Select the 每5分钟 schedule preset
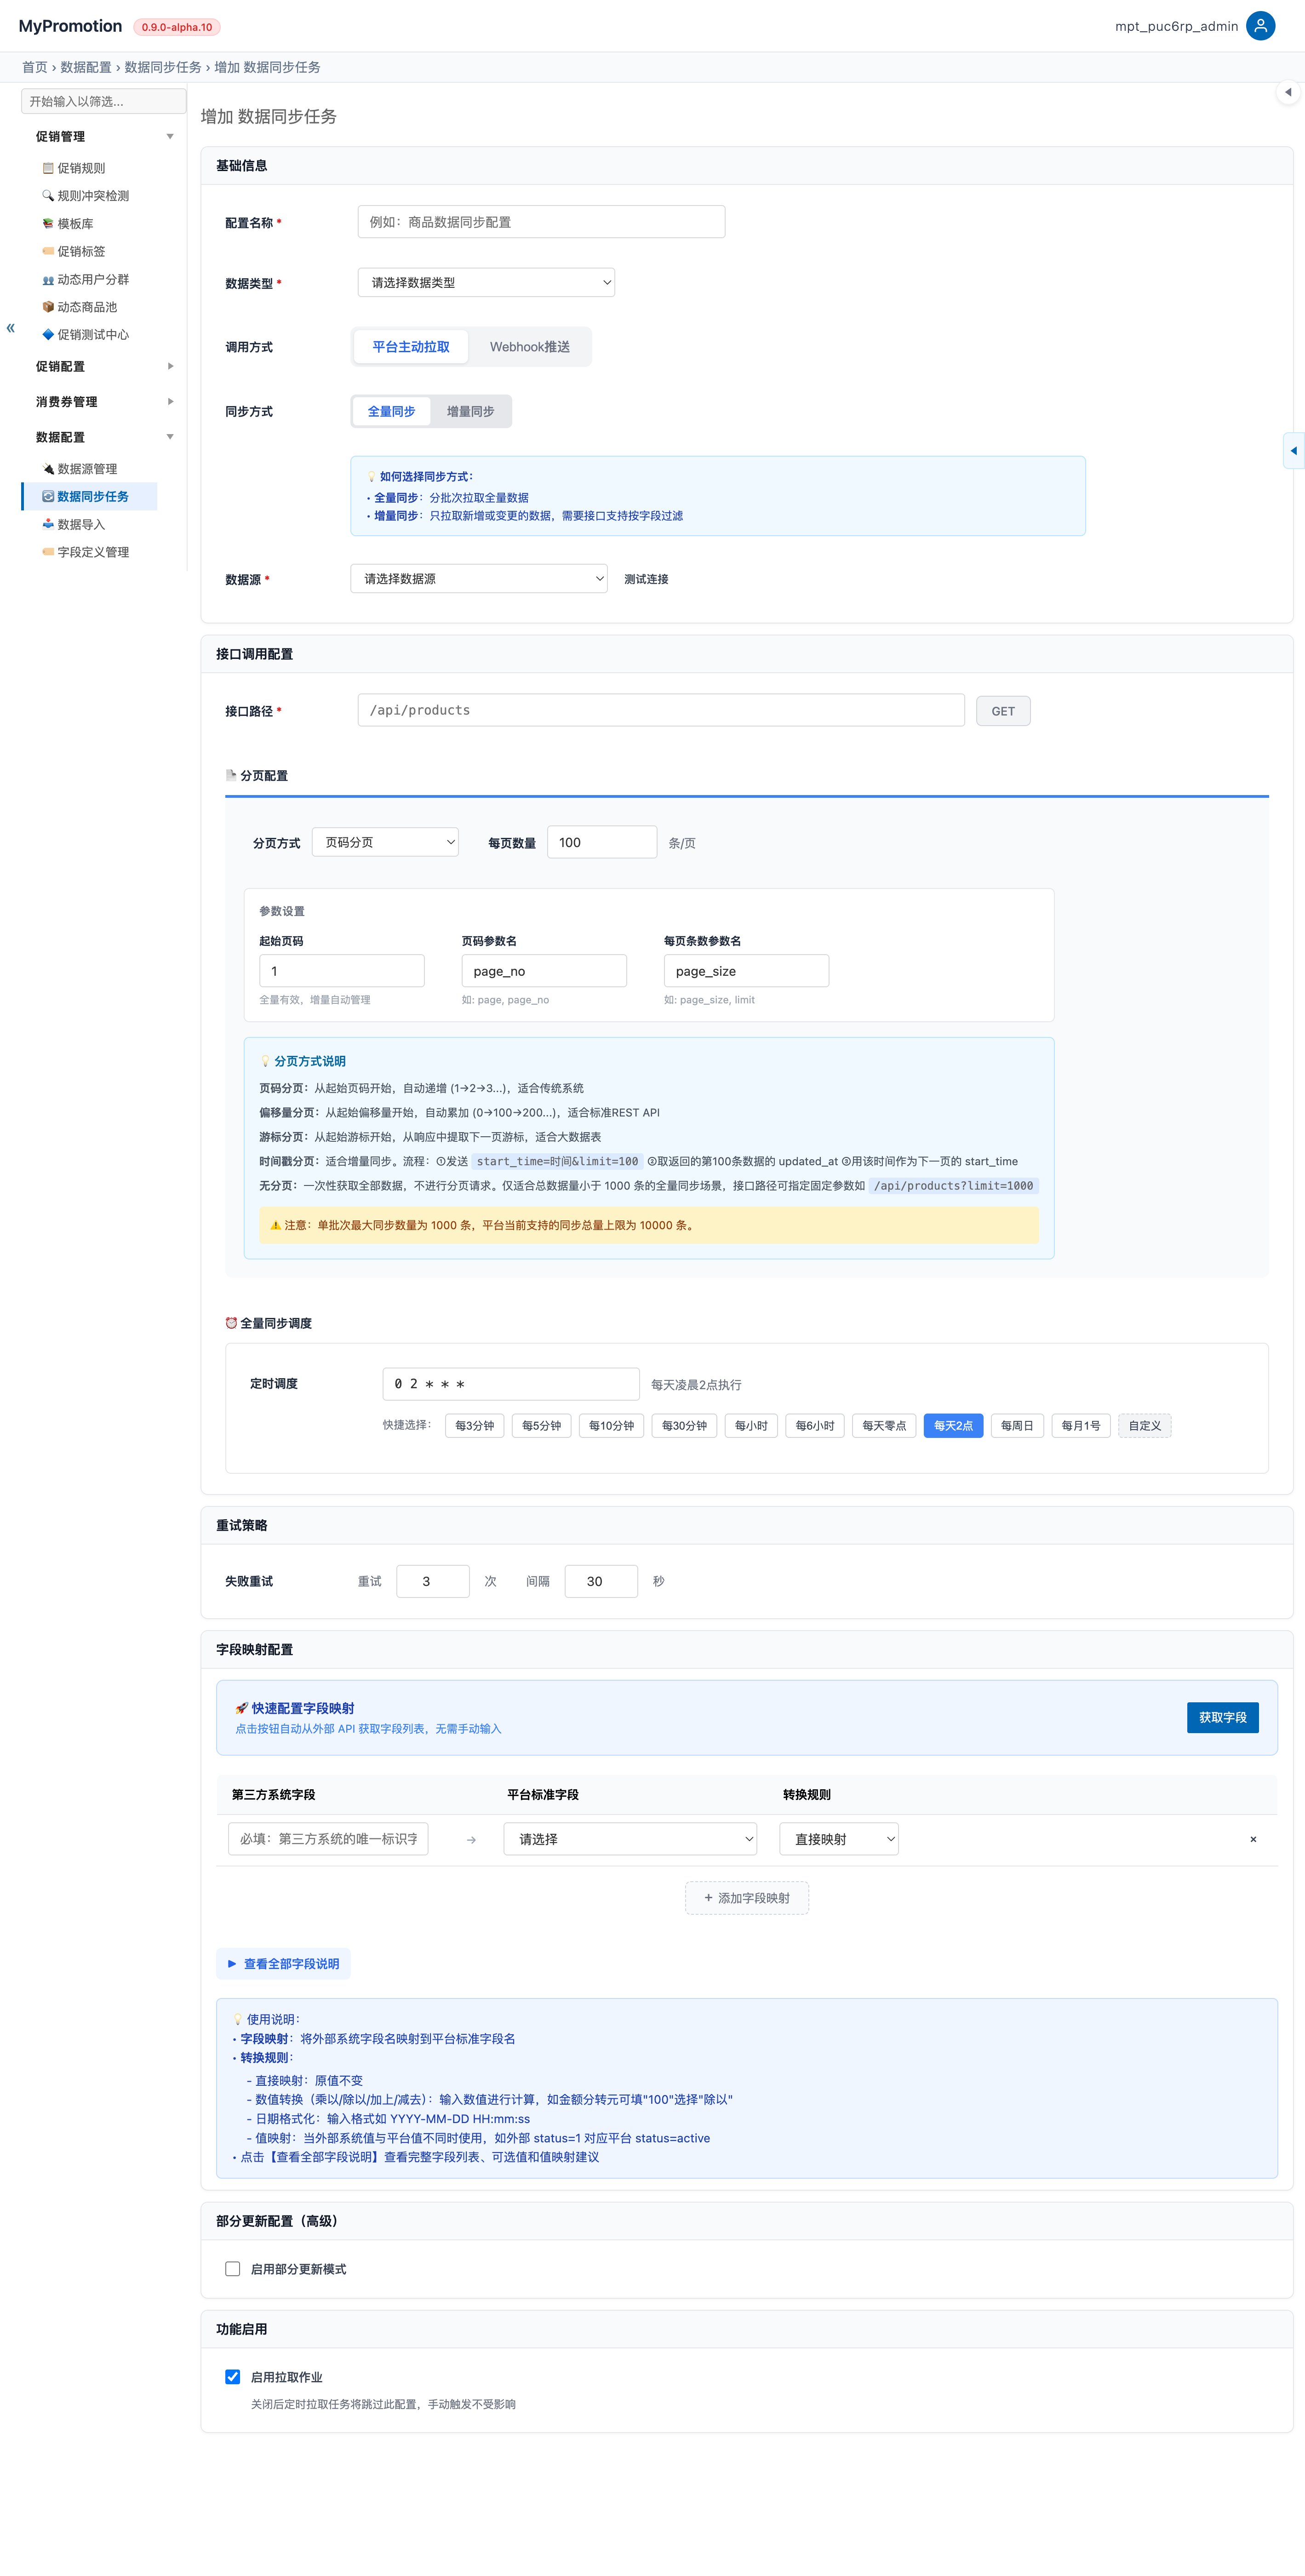The height and width of the screenshot is (2576, 1305). click(541, 1426)
